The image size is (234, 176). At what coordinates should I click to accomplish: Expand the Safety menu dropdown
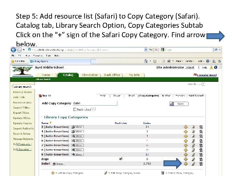click(190, 61)
